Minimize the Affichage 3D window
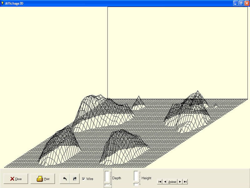The height and width of the screenshot is (188, 250). tap(236, 3)
